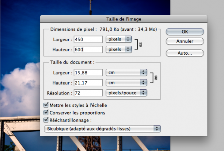Uncheck the Rééchantillonnage checkbox

46,120
